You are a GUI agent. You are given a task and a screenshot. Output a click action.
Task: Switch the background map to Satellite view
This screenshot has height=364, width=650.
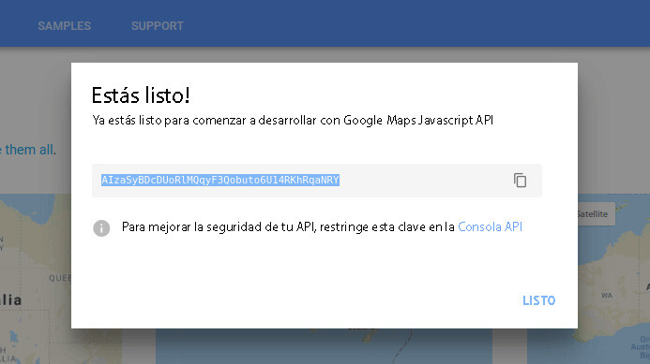596,214
